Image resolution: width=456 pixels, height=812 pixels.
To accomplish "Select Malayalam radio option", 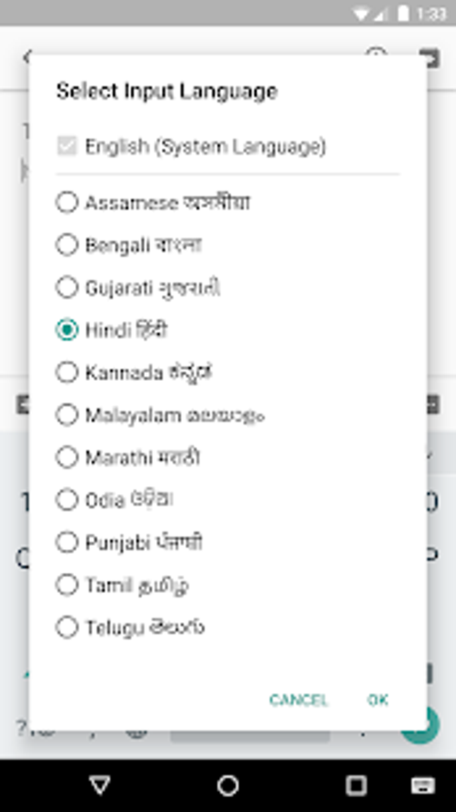I will [x=67, y=415].
